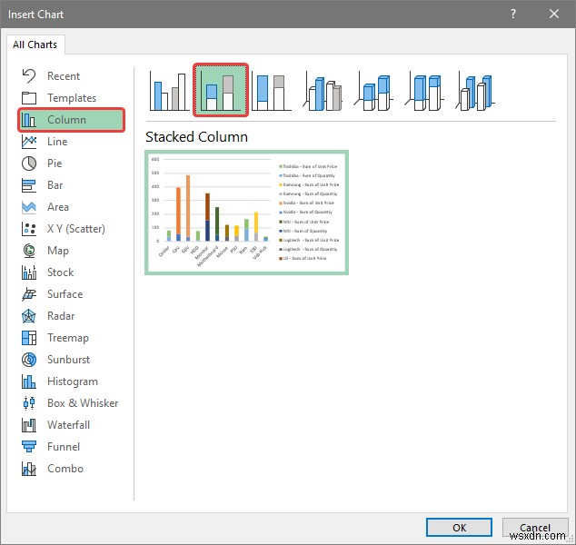Select the Histogram label in category list
Screen dimensions: 576x545
pyautogui.click(x=73, y=381)
